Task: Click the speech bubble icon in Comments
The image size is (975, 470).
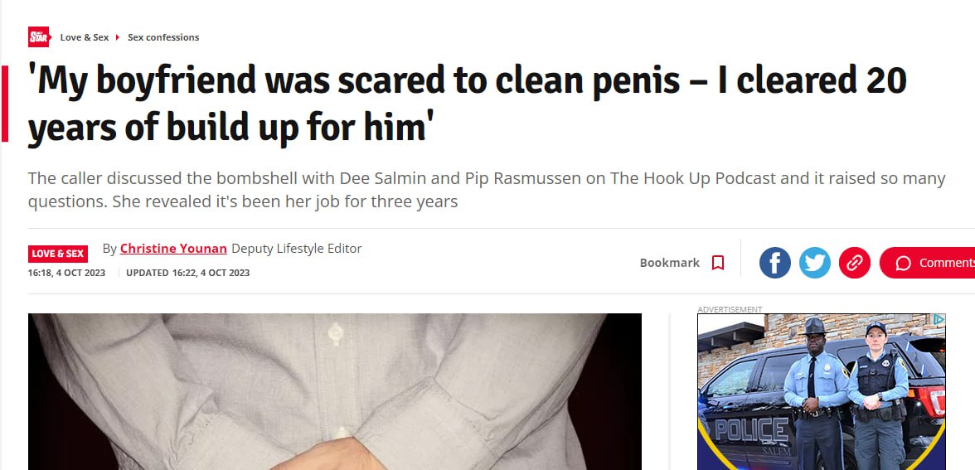Action: pos(903,263)
